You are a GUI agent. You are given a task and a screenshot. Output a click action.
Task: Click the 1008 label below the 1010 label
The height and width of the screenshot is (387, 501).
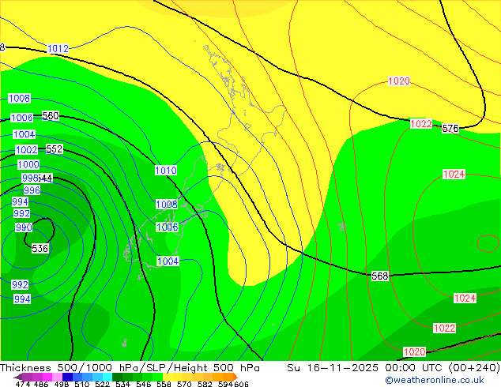point(167,205)
